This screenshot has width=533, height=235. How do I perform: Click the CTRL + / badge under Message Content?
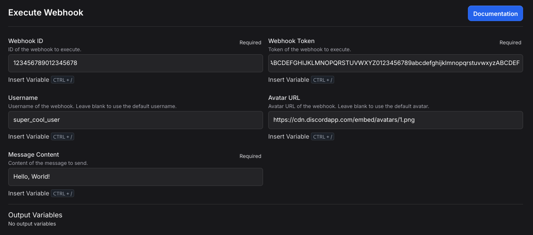click(x=63, y=194)
